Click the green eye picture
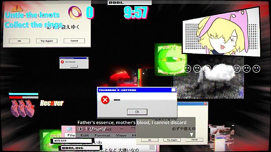The image size is (271, 152). coord(171,59)
